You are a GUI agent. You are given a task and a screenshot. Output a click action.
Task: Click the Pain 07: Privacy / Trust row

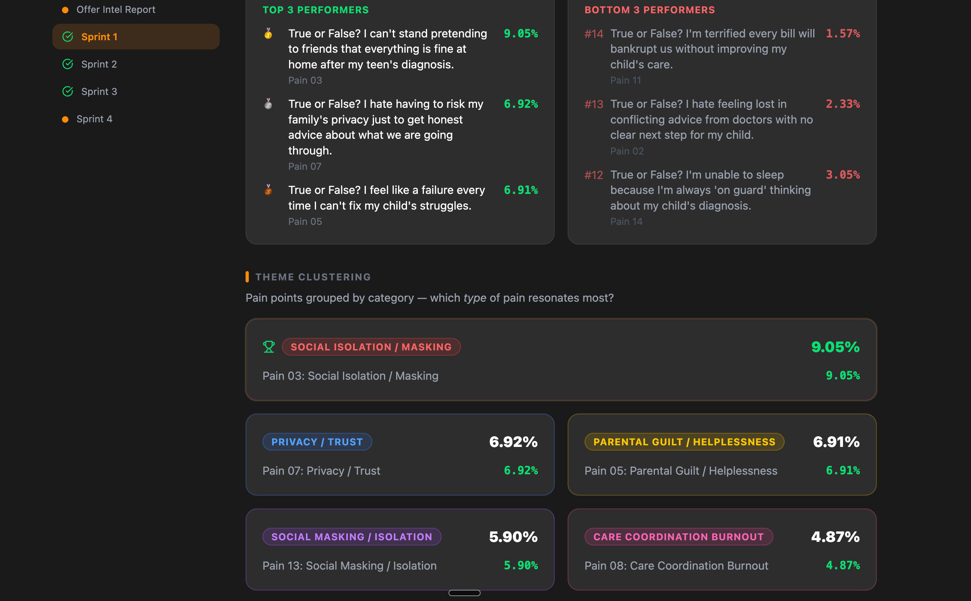click(321, 471)
